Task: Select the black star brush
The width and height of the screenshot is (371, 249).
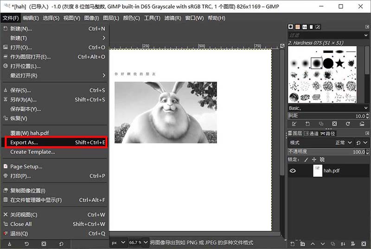Action: coord(339,63)
